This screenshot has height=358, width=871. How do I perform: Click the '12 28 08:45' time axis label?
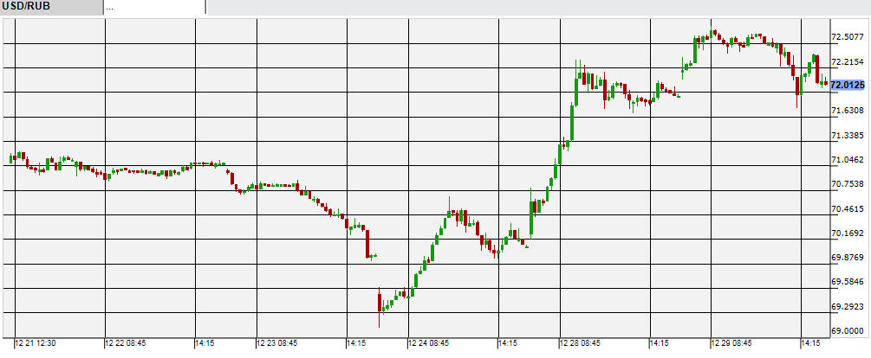(581, 343)
